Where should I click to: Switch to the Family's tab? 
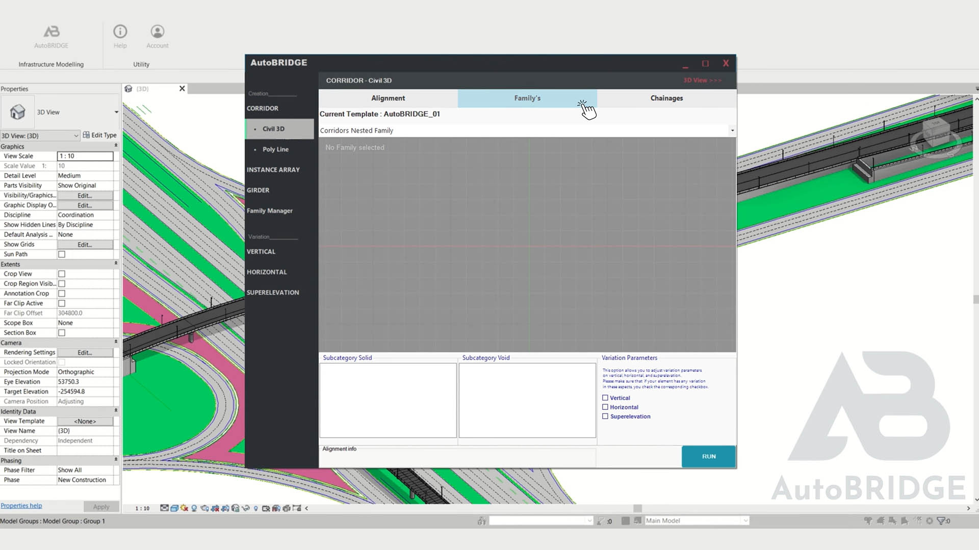pos(527,98)
